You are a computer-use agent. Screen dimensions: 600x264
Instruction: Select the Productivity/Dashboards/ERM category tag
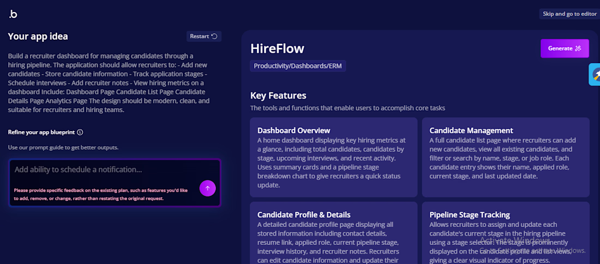pos(298,66)
